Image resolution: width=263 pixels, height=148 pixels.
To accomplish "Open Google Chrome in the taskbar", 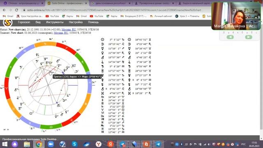I will point(39,144).
